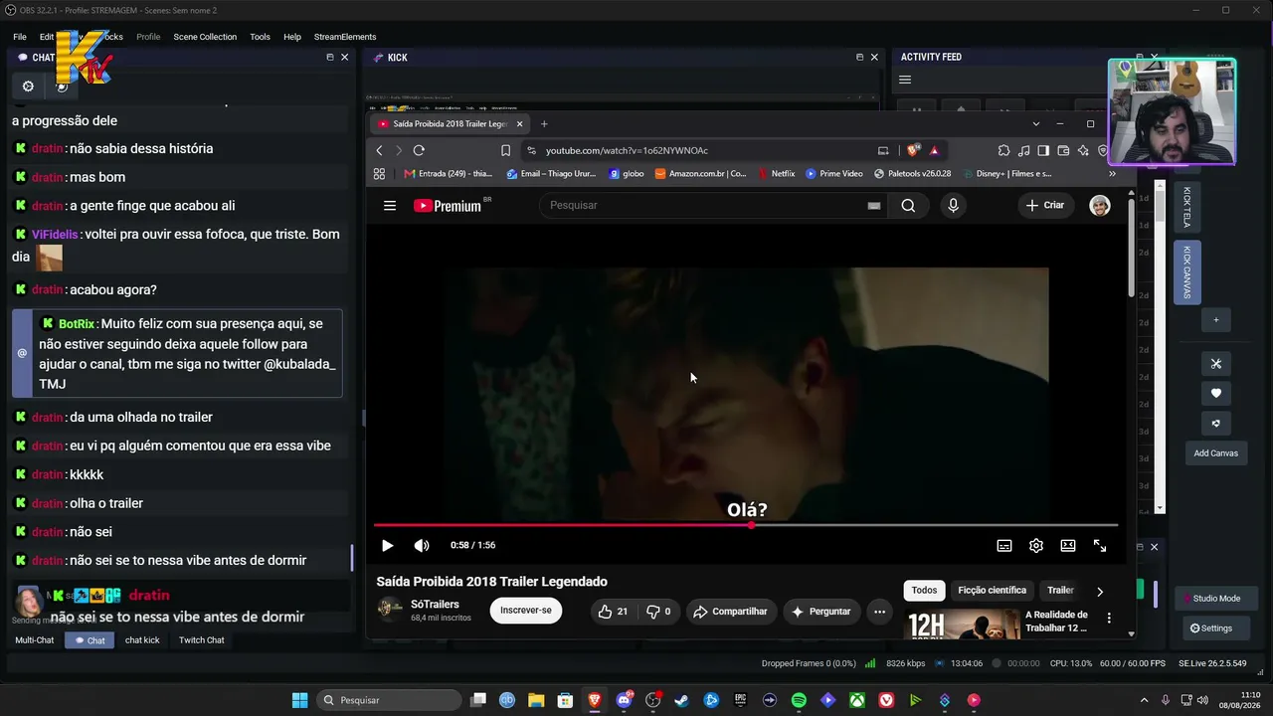Open the Scene Collection menu

click(205, 37)
